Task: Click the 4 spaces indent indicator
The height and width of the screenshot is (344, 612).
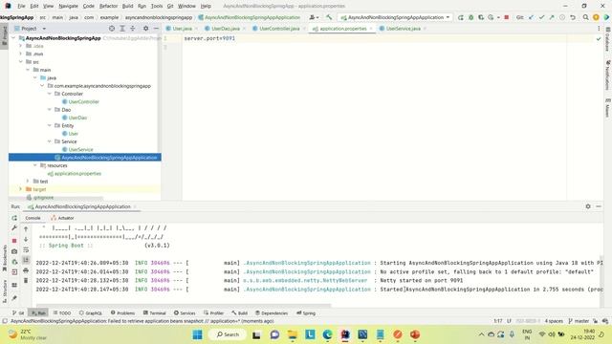Action: point(554,321)
